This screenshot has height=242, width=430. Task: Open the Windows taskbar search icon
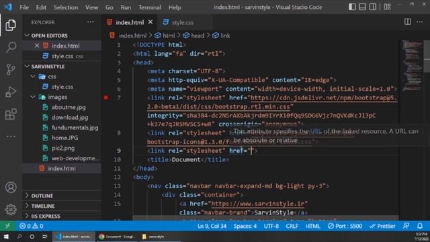point(19,236)
